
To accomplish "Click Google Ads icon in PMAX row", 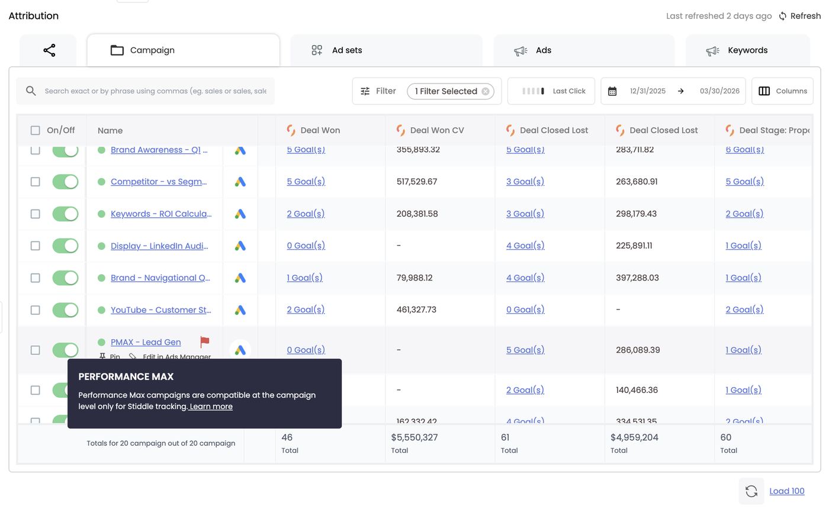I will pyautogui.click(x=240, y=350).
